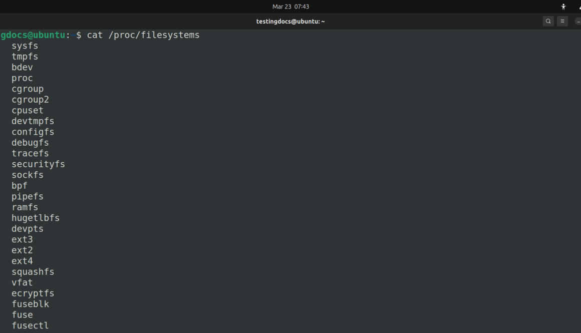Image resolution: width=581 pixels, height=333 pixels.
Task: Select the tracefs line
Action: click(x=30, y=153)
